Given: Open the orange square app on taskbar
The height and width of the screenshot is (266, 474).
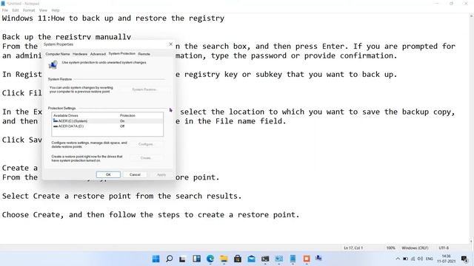Looking at the screenshot, I should pos(307,259).
